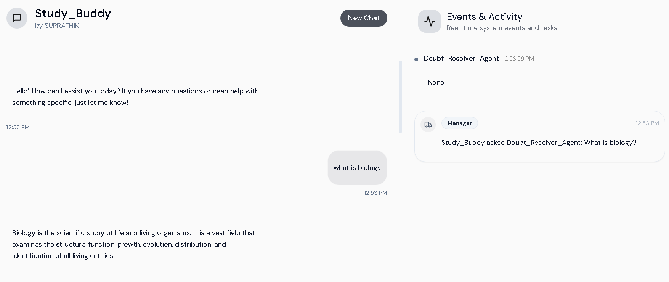Click the Doubt_Resolver_Agent status dot
This screenshot has width=669, height=282.
pyautogui.click(x=416, y=59)
